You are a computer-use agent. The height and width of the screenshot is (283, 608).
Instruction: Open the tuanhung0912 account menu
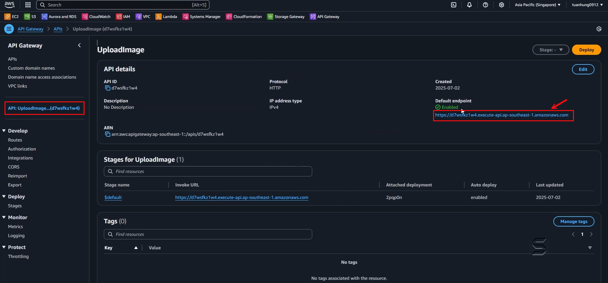point(587,5)
